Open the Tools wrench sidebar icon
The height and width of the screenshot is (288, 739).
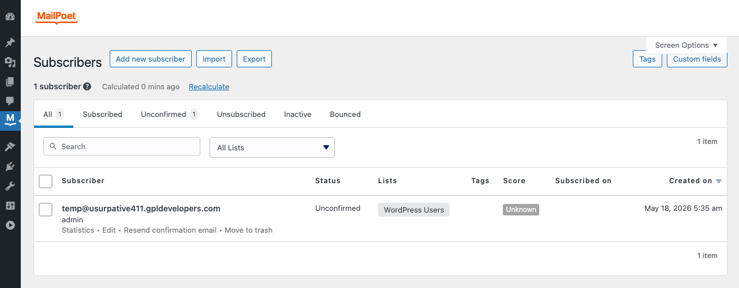point(10,186)
